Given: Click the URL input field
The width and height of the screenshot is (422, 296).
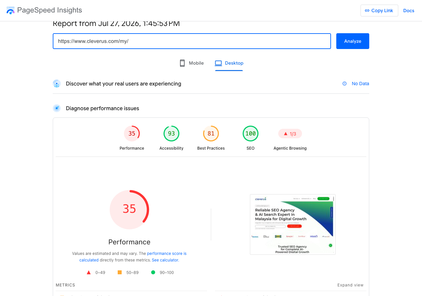Looking at the screenshot, I should coord(192,41).
